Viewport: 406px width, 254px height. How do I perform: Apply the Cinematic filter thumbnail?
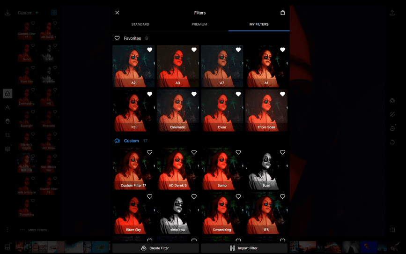pyautogui.click(x=177, y=111)
